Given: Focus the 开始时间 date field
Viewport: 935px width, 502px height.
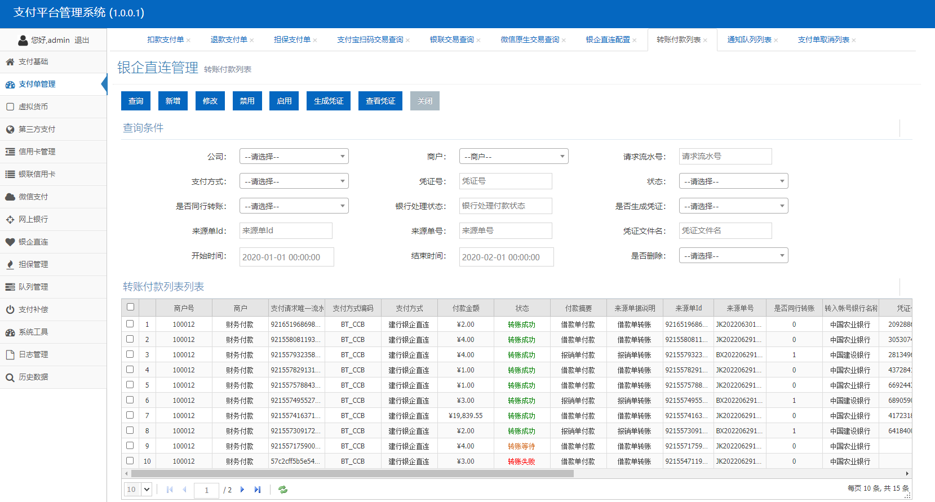Looking at the screenshot, I should pos(287,257).
